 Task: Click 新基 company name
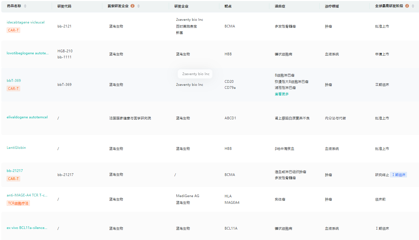point(179,33)
